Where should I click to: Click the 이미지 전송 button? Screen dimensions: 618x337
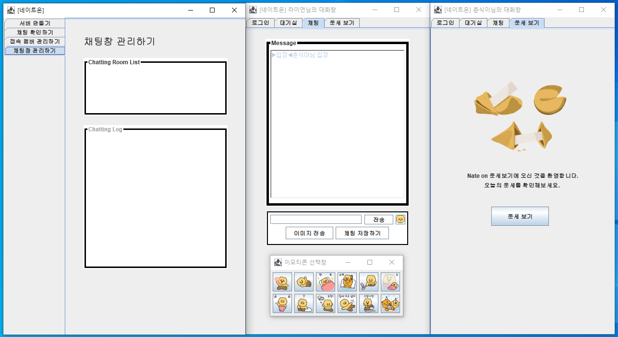(x=310, y=233)
